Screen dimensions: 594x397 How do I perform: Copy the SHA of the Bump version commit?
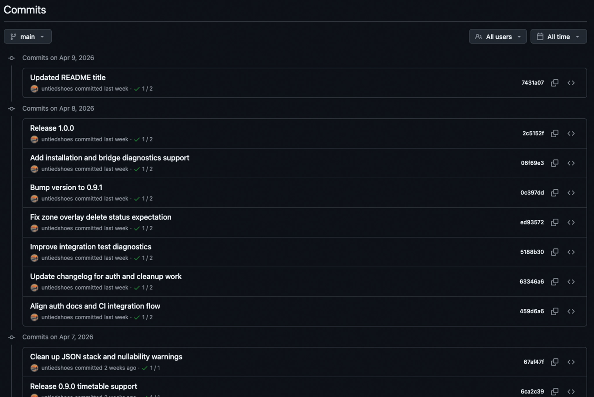(555, 193)
